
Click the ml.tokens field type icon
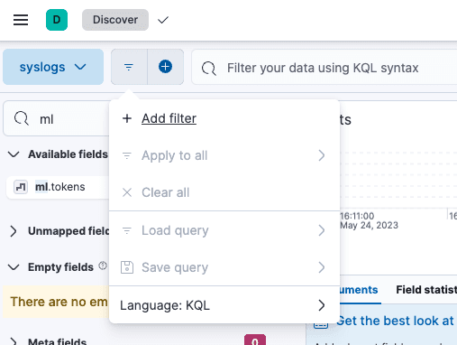pyautogui.click(x=21, y=187)
